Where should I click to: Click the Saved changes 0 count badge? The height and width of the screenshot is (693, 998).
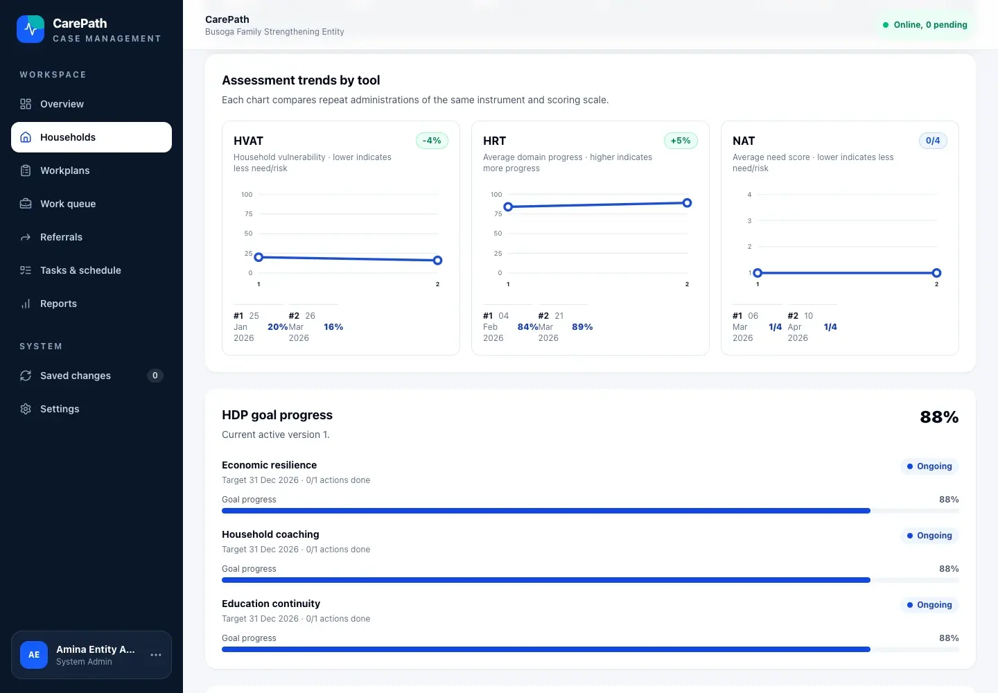tap(155, 376)
